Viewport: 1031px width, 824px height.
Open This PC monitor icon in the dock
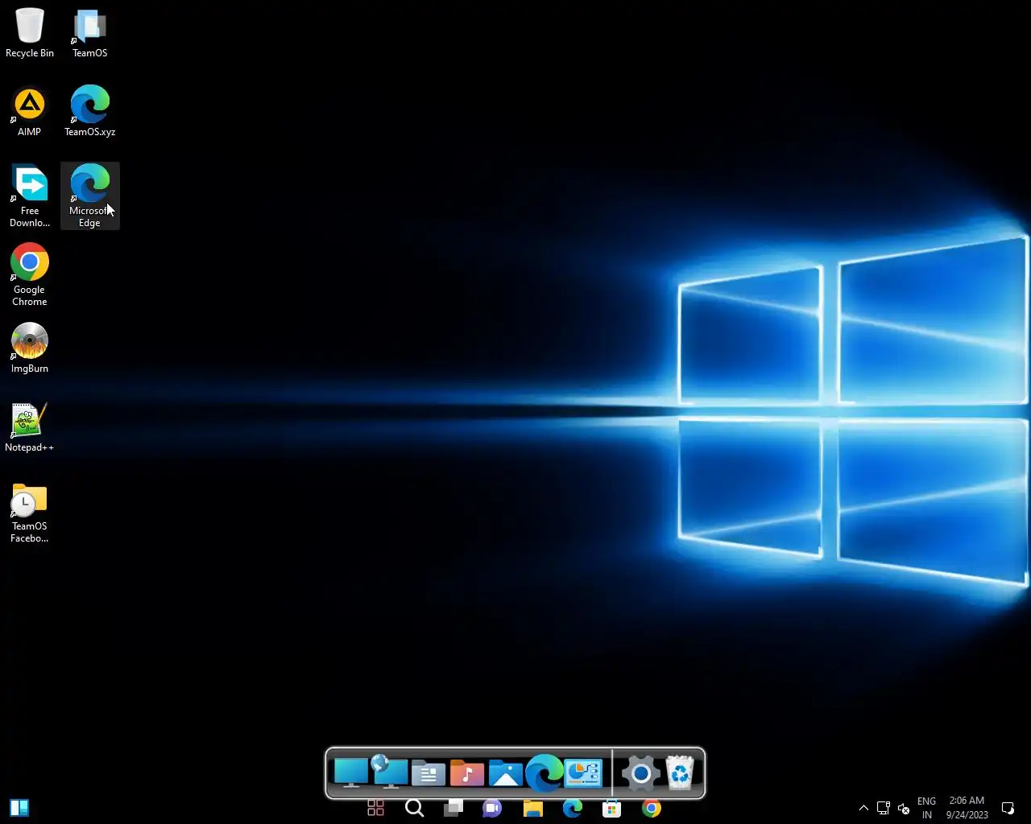[351, 773]
